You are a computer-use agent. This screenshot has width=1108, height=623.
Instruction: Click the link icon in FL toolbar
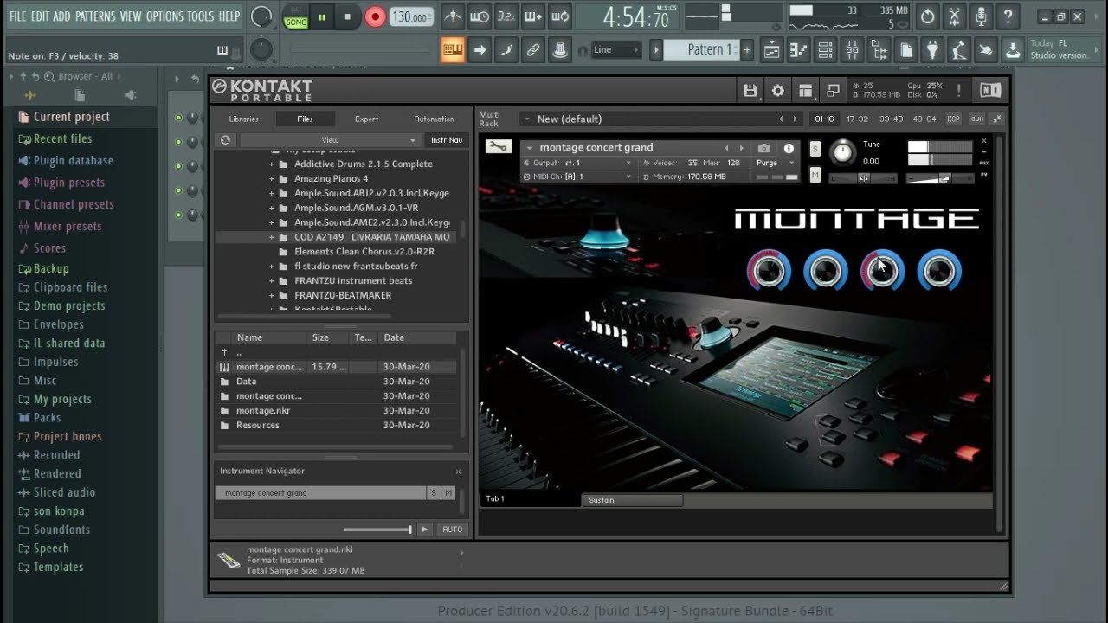click(x=533, y=50)
